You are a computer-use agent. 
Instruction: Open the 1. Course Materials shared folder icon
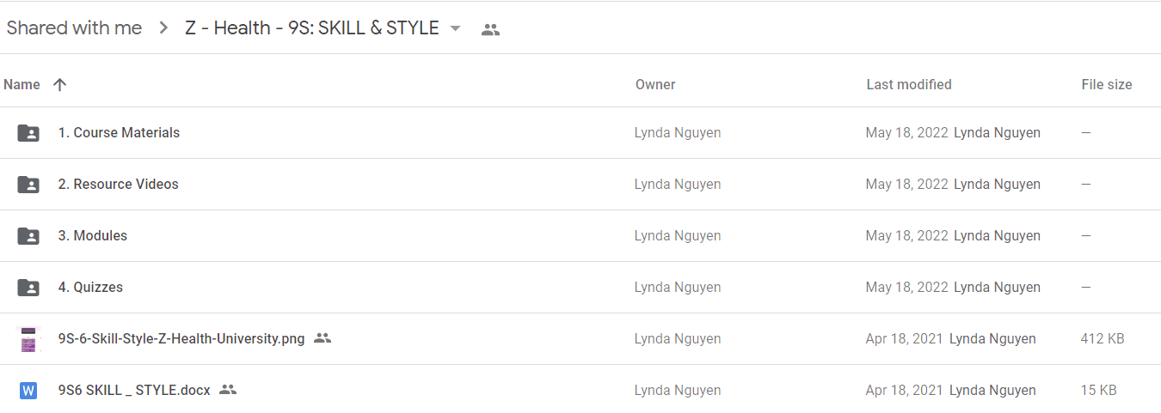click(28, 133)
